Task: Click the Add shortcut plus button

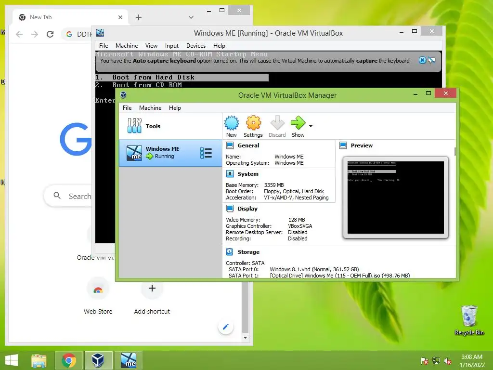Action: point(152,288)
